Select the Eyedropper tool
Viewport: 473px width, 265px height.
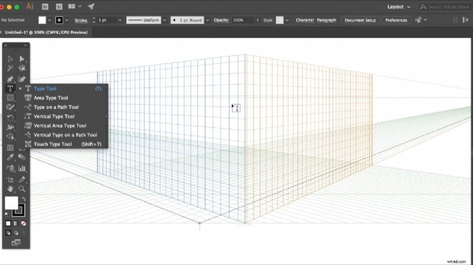[x=10, y=157]
